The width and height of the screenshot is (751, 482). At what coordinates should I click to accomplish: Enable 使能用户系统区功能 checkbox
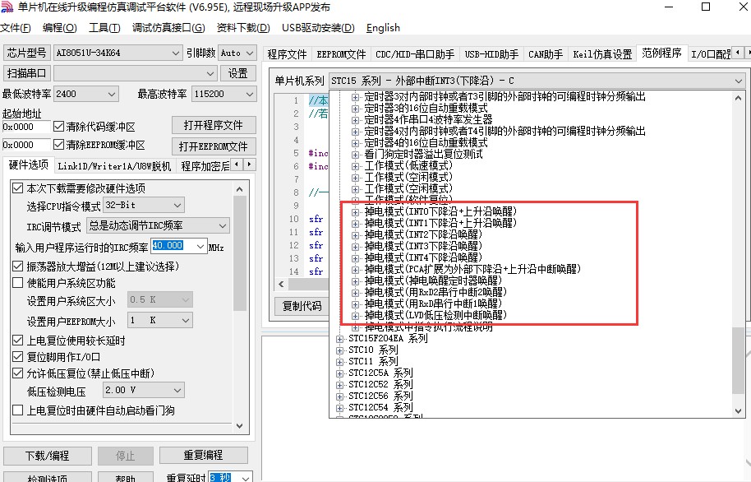[18, 283]
